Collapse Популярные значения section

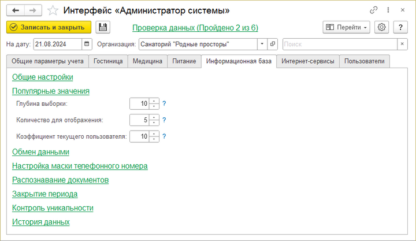pyautogui.click(x=51, y=91)
